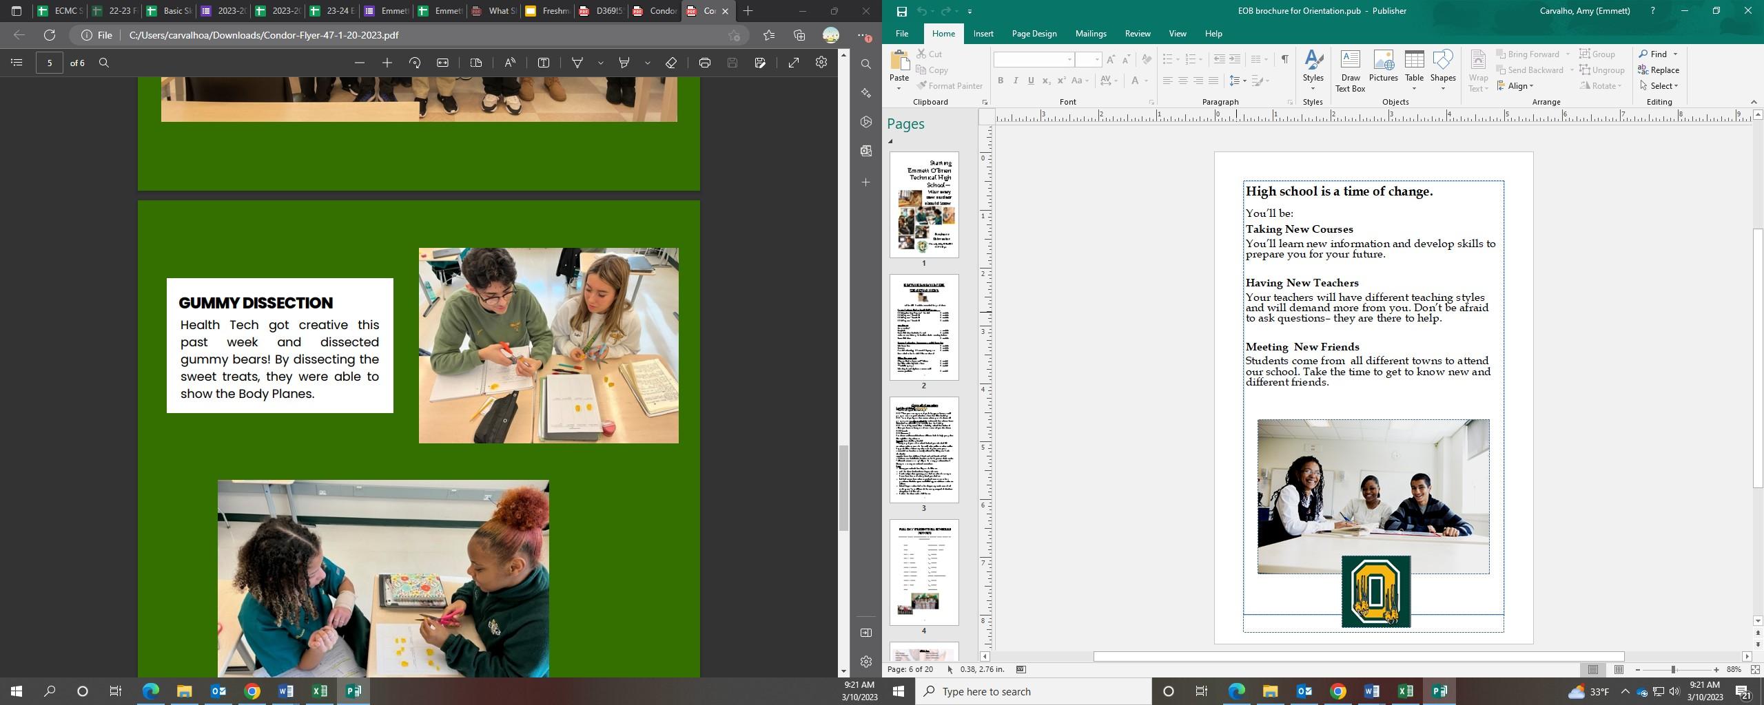The height and width of the screenshot is (705, 1764).
Task: Rotate the PDF page
Action: point(415,63)
